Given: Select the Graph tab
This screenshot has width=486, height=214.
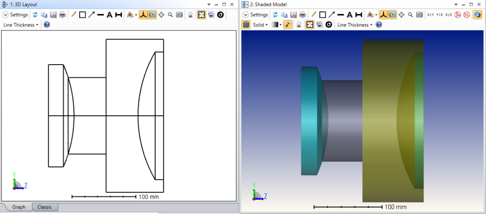Looking at the screenshot, I should click(19, 207).
